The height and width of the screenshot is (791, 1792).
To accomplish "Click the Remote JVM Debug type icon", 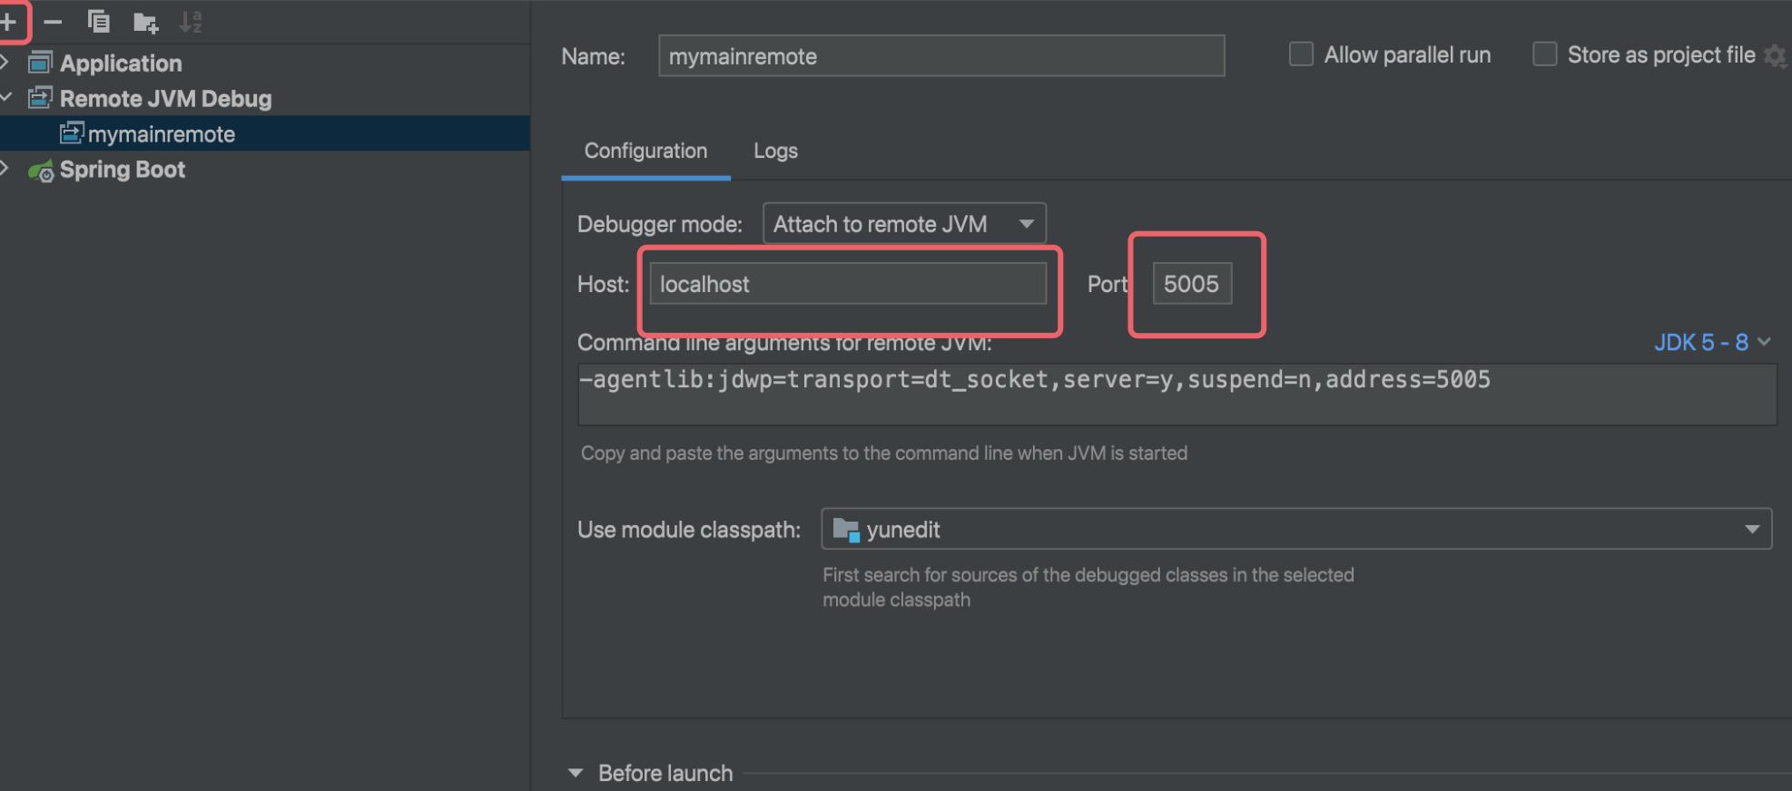I will [x=40, y=98].
